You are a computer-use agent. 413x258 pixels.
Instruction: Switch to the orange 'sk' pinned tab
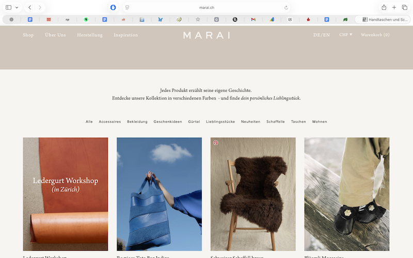pyautogui.click(x=123, y=20)
